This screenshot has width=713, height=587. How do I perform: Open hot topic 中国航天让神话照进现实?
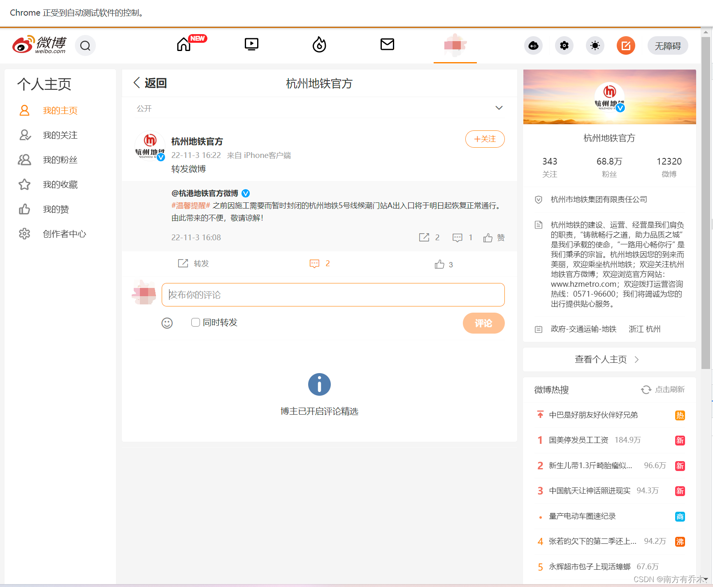coord(590,491)
